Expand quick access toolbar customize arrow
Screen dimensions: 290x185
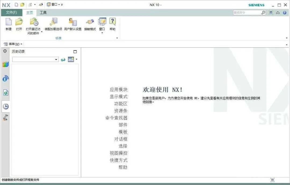click(x=62, y=5)
